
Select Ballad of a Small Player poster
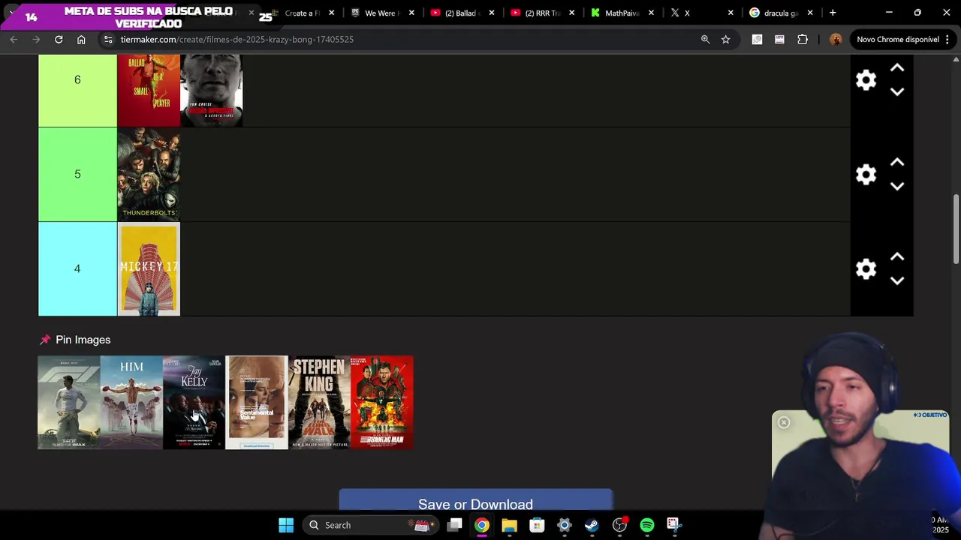149,90
